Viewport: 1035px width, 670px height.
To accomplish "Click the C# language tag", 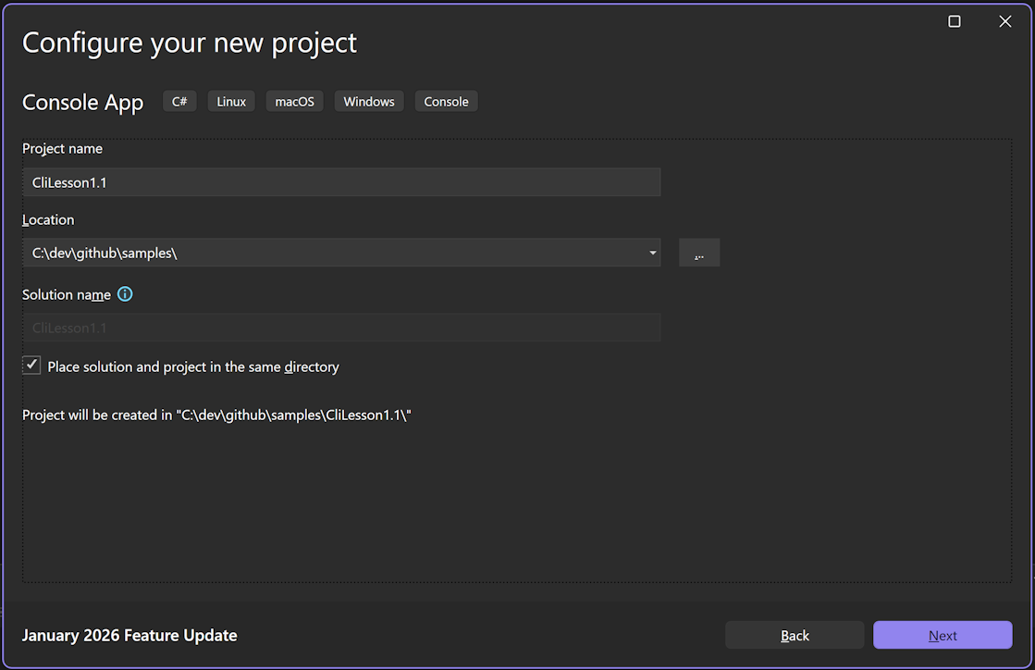I will click(x=179, y=101).
